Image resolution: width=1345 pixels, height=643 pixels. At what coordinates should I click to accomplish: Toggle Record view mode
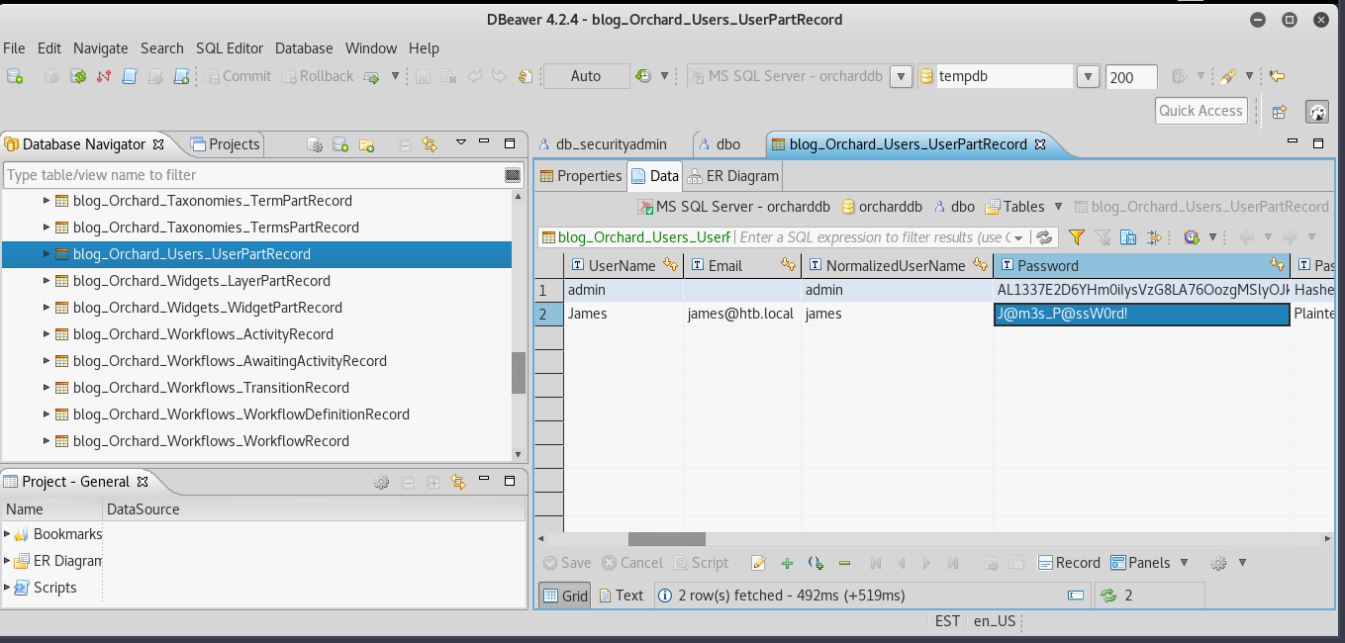point(1069,563)
